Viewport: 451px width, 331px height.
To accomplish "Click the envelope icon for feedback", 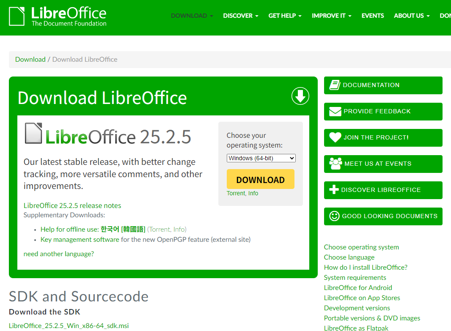I will pyautogui.click(x=335, y=112).
